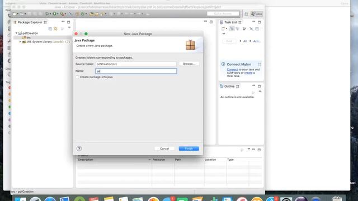Viewport: 358px width, 201px height.
Task: Select the pdfCreation project in Package Explorer
Action: click(29, 33)
